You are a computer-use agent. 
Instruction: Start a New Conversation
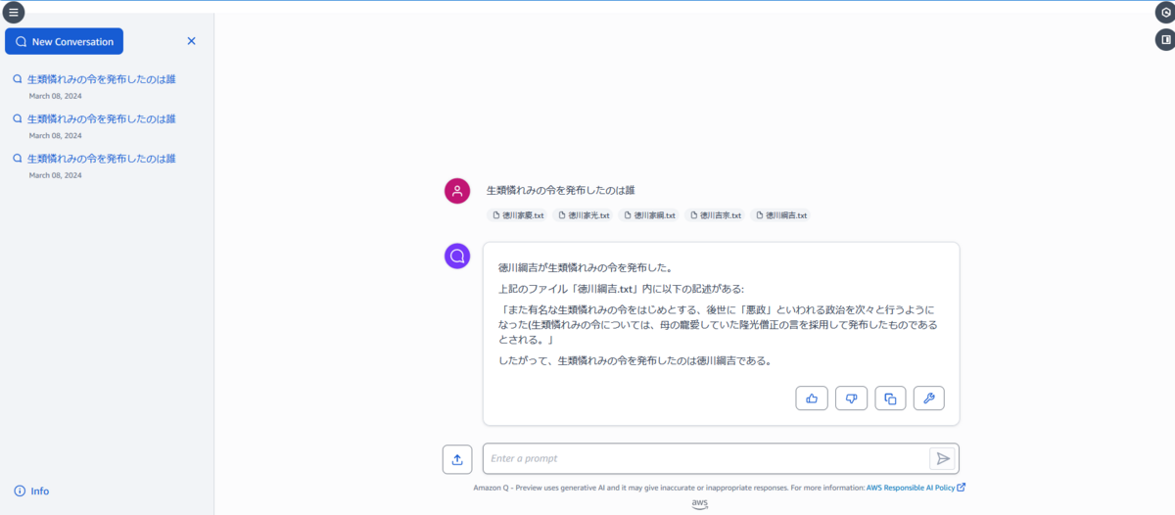[x=65, y=41]
